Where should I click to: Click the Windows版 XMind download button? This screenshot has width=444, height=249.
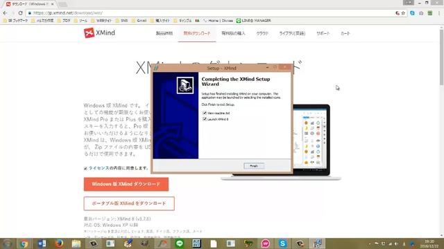click(x=126, y=184)
